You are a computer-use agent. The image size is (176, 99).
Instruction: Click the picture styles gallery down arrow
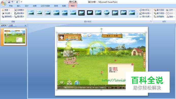(137, 13)
